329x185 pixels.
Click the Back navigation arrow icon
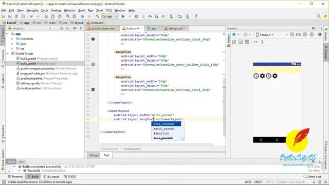tap(82, 16)
